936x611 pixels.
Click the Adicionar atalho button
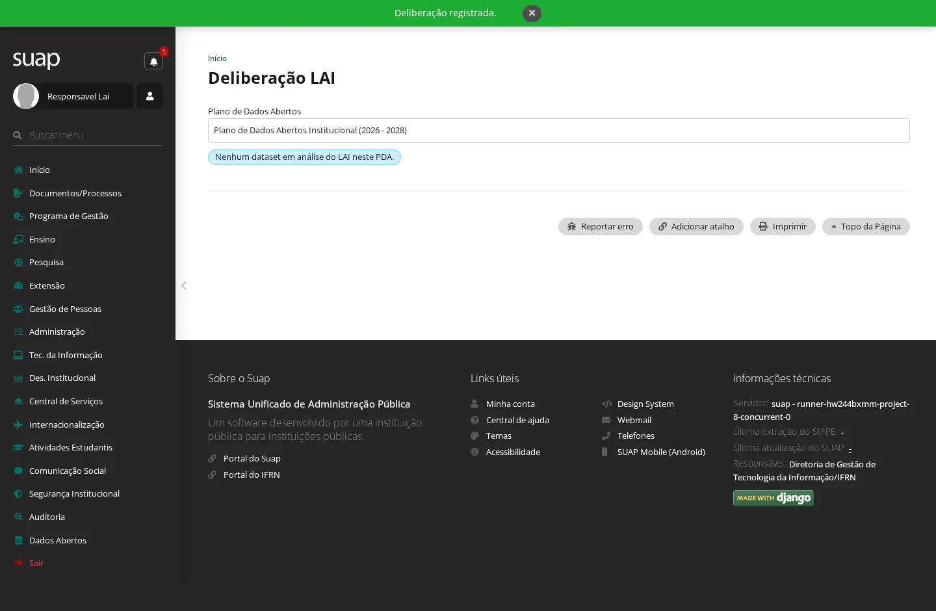click(x=696, y=226)
